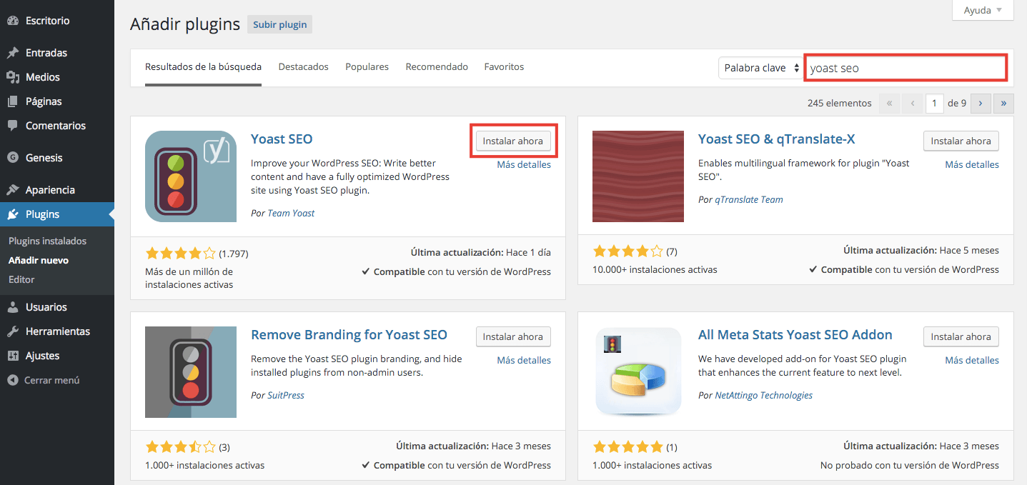Install Yoast SEO & qTranslate-X plugin

click(x=961, y=141)
